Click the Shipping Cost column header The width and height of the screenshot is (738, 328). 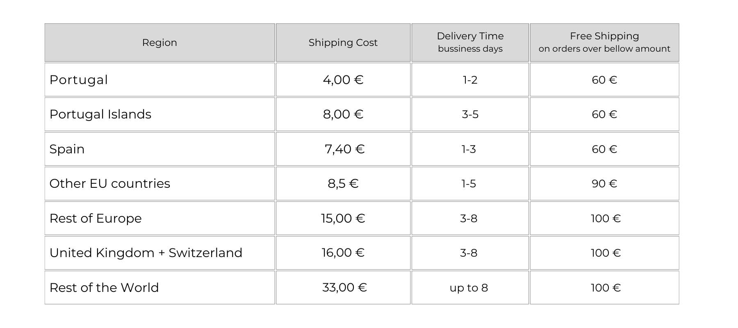(x=343, y=43)
